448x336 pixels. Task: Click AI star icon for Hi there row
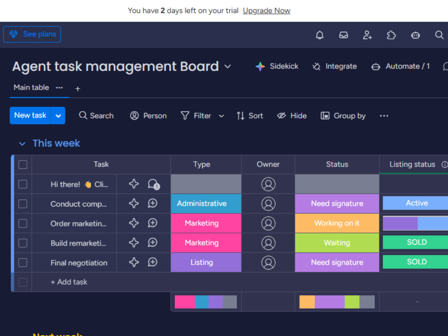134,184
